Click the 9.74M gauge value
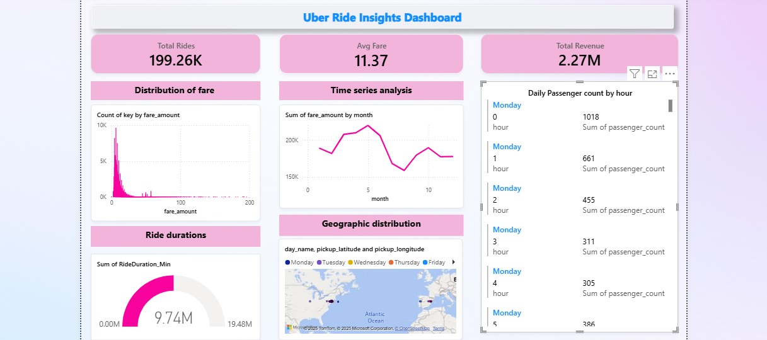 point(174,319)
